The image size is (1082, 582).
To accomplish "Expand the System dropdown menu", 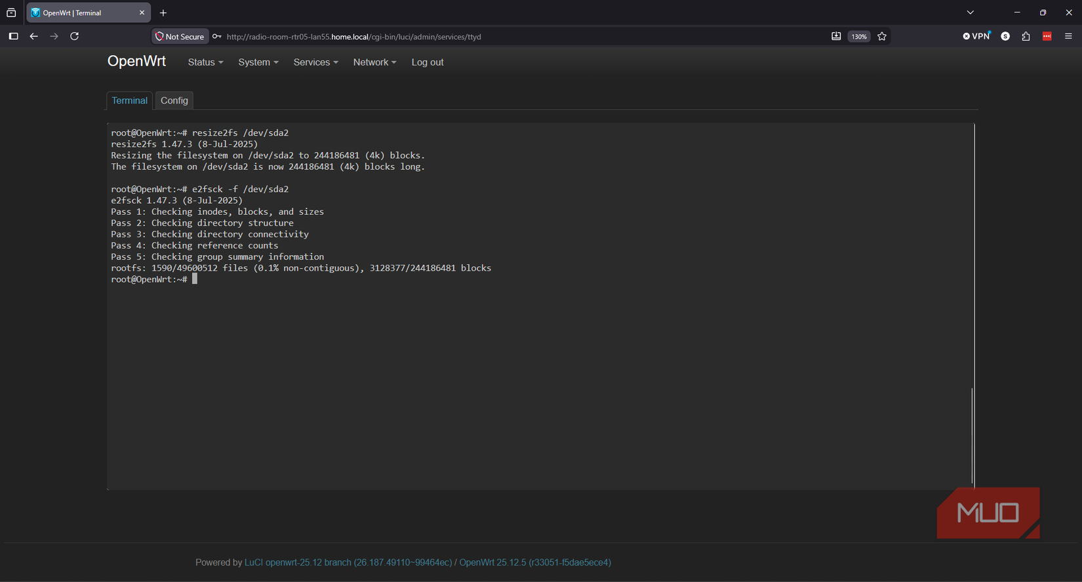I will click(x=258, y=62).
